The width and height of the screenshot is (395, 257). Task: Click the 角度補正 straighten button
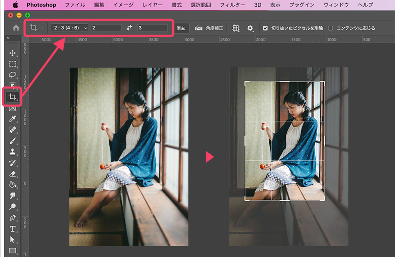[209, 28]
